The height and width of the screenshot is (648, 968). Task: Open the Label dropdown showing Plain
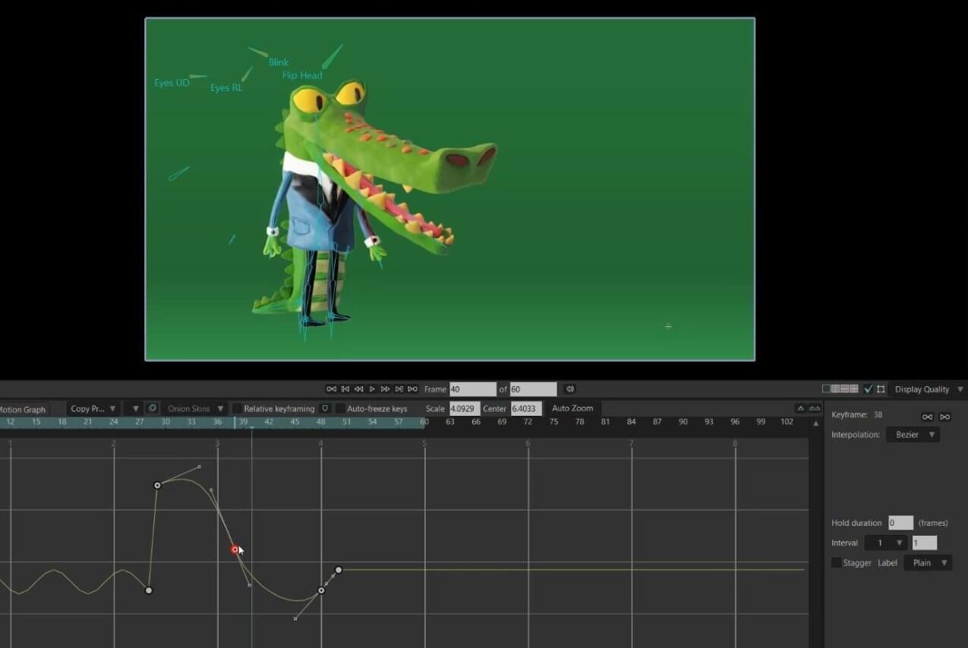pos(927,562)
